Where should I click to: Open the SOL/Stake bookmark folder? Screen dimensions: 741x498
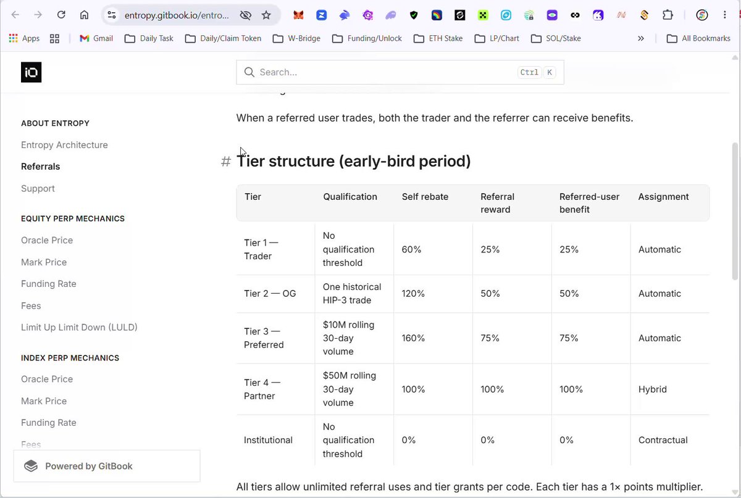[x=555, y=38]
